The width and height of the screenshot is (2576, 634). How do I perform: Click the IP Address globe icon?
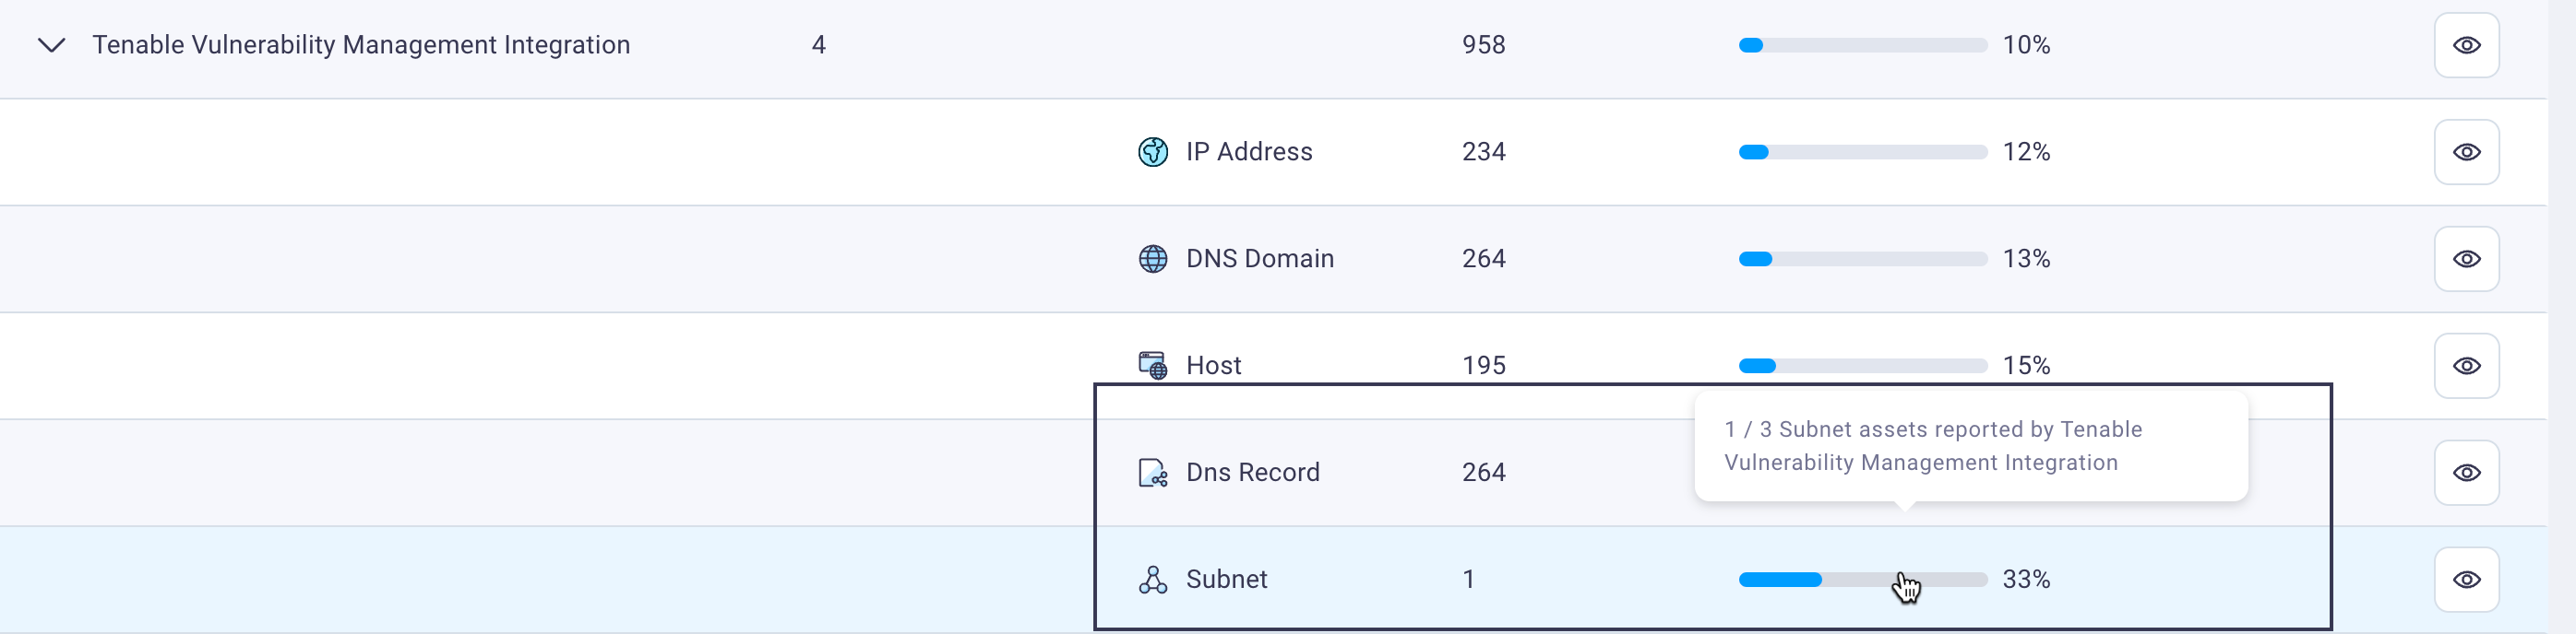coord(1153,152)
